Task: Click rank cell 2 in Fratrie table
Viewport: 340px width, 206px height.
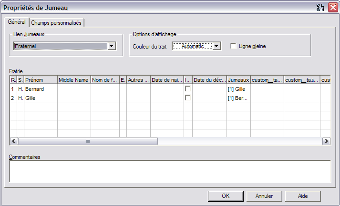Action: [13, 98]
